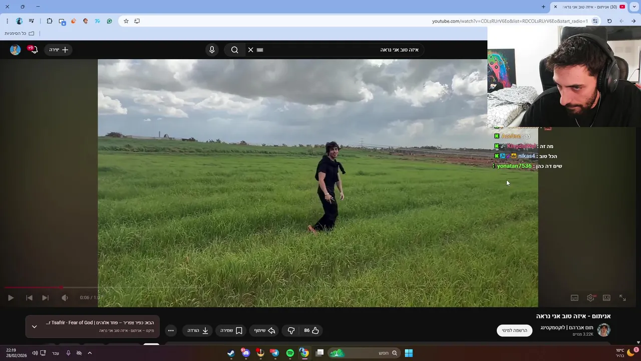This screenshot has height=361, width=641.
Task: Click the YouTube search magnifier button
Action: coord(234,50)
